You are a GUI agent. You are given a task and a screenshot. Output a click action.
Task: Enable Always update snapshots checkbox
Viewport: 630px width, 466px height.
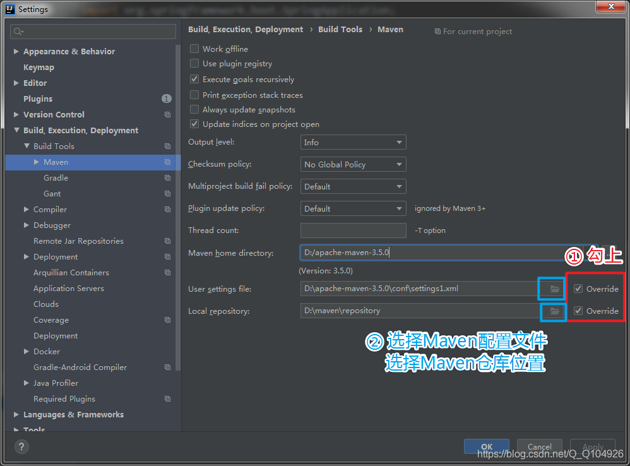pyautogui.click(x=194, y=109)
